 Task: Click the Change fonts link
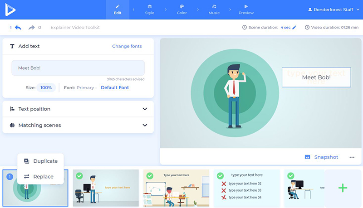tap(127, 46)
